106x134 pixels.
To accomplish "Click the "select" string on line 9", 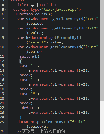I will pyautogui.click(x=37, y=42).
